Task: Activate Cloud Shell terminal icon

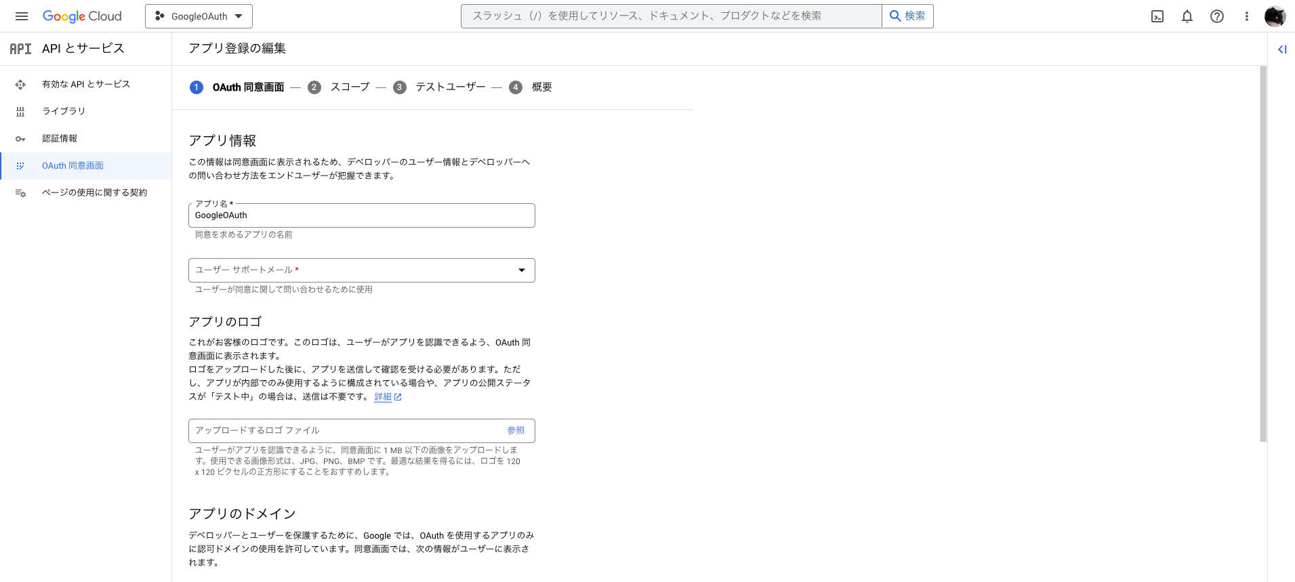Action: click(x=1157, y=16)
